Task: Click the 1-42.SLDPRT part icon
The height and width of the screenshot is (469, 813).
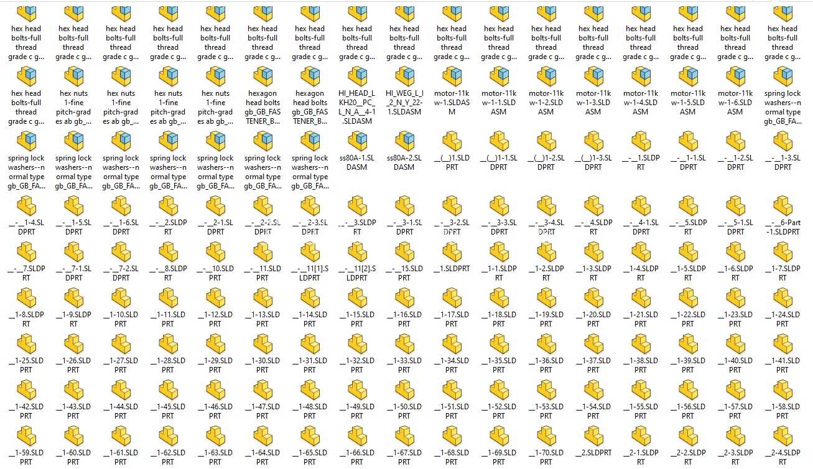Action: click(x=26, y=391)
